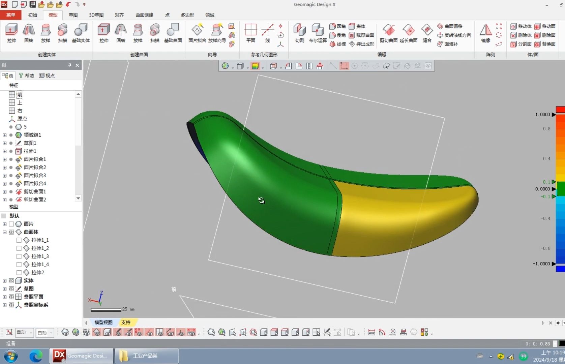Switch to the 模型视图 view tab

coord(103,323)
